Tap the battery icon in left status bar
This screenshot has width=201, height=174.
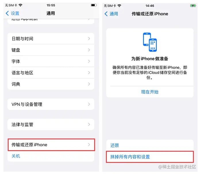[x=94, y=5]
